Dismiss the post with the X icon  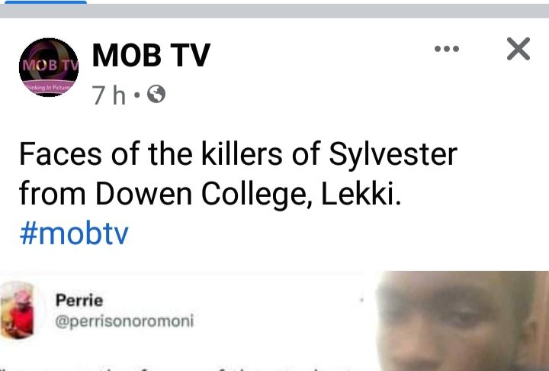point(518,50)
